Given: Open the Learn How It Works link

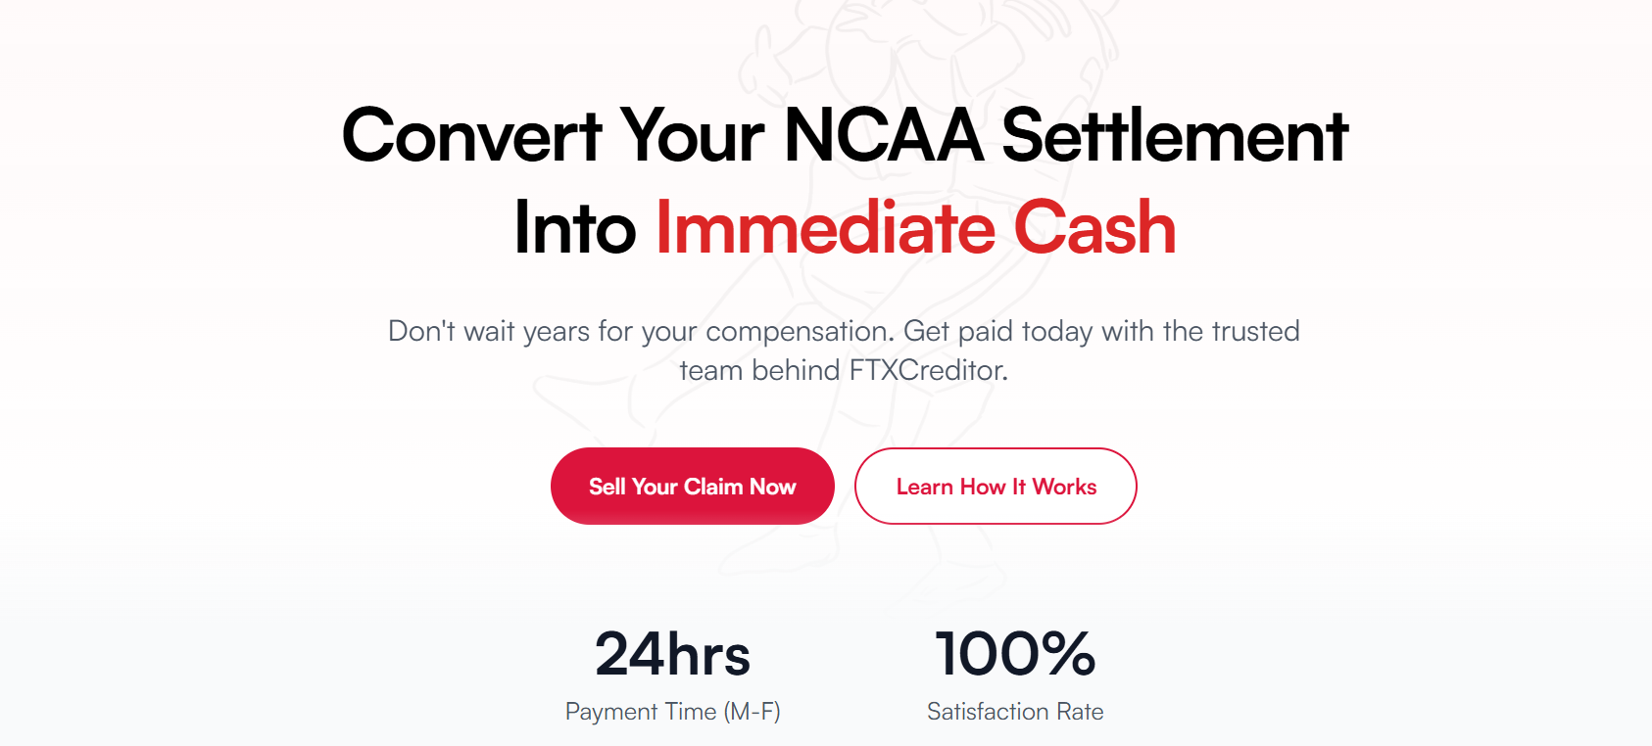Looking at the screenshot, I should point(996,487).
